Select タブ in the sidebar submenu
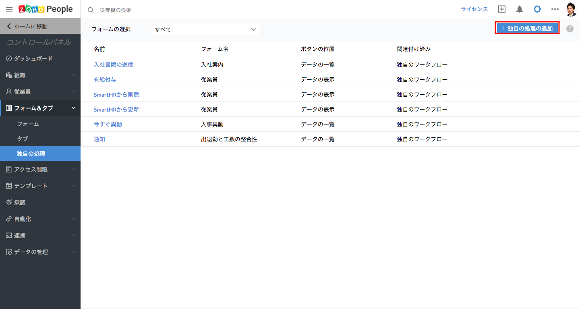The width and height of the screenshot is (580, 309). 23,139
